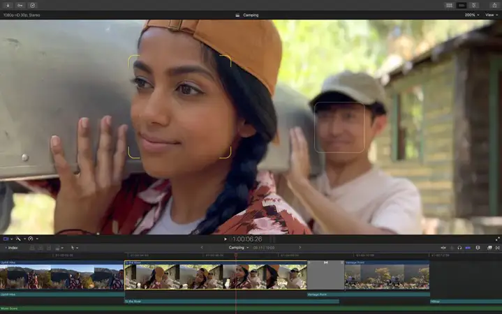
Task: Select the Uphill Hike audio clip
Action: [x=61, y=294]
